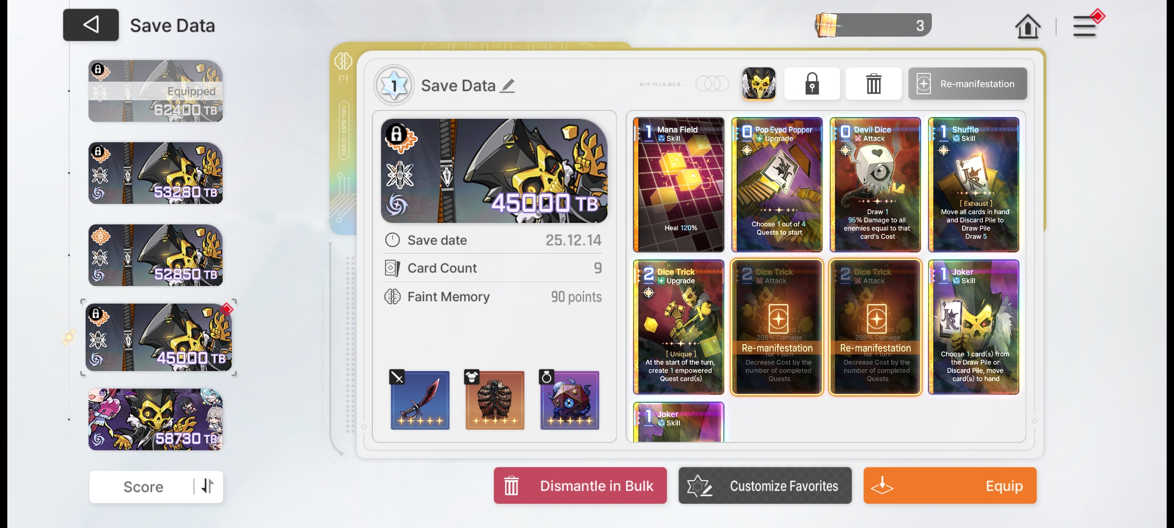Viewport: 1174px width, 528px height.
Task: Delete this save with trash icon
Action: [x=874, y=84]
